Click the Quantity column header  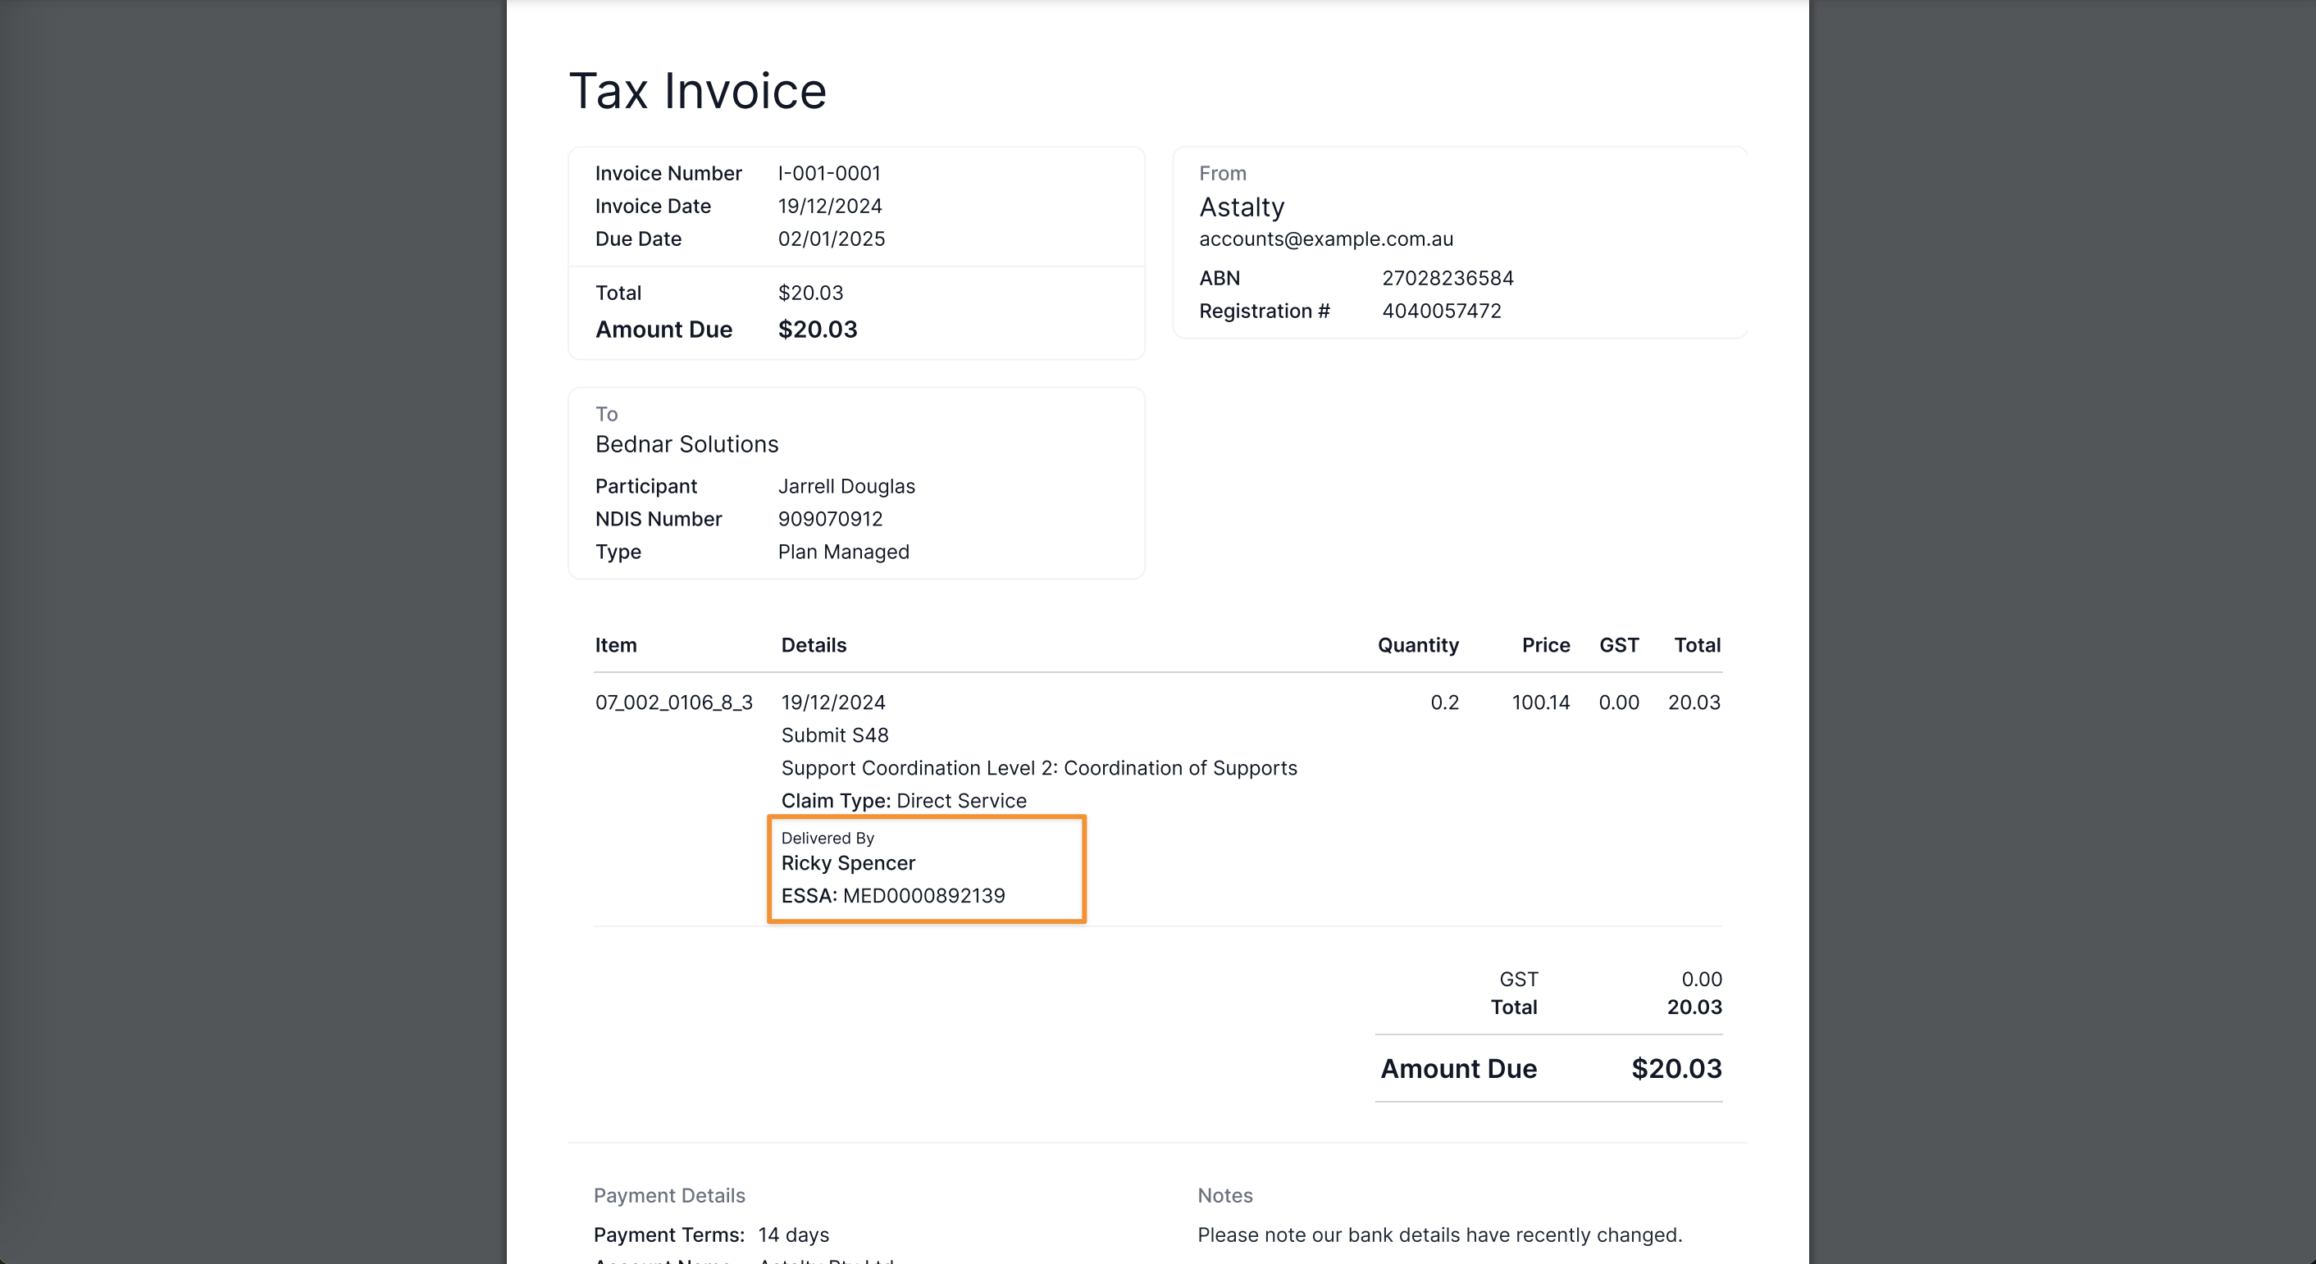click(1418, 645)
